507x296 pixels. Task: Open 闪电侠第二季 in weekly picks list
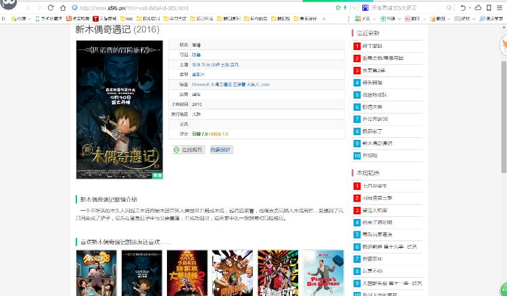click(x=377, y=198)
